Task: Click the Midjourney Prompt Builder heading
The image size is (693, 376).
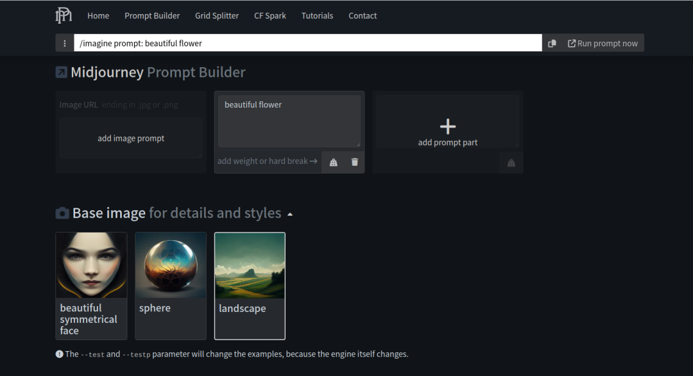Action: (x=158, y=72)
